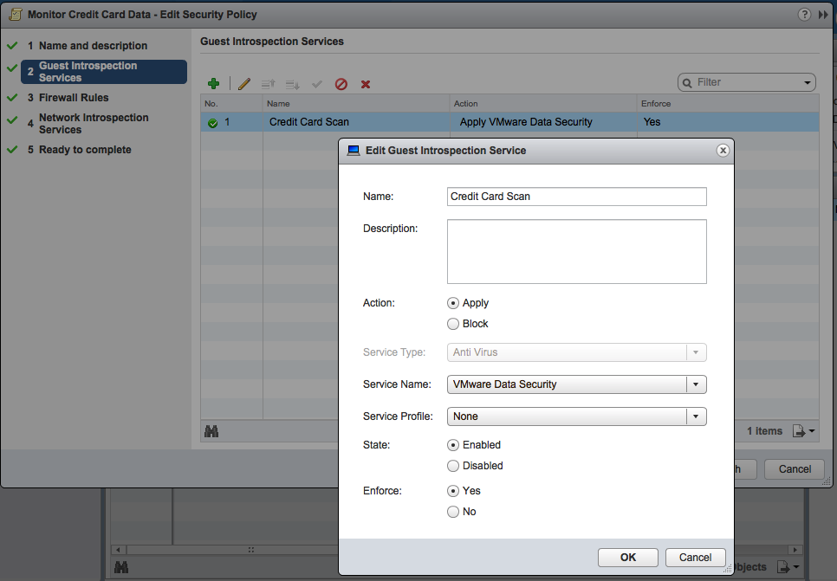837x581 pixels.
Task: Click binoculars find icon under services table
Action: [x=211, y=431]
